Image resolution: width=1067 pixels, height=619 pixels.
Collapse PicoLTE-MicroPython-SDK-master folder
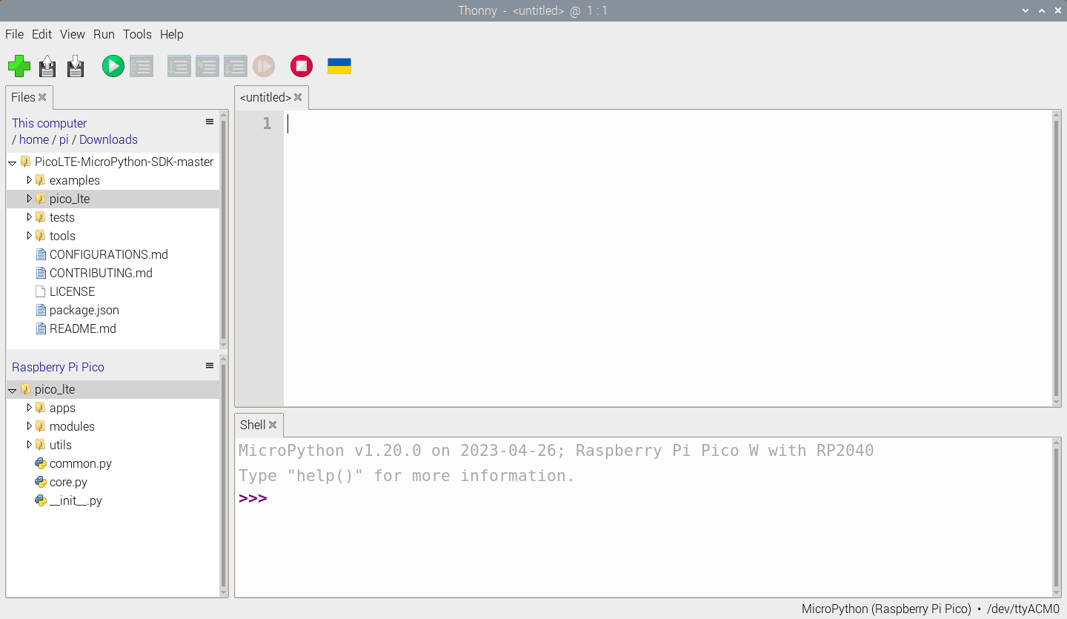point(13,162)
